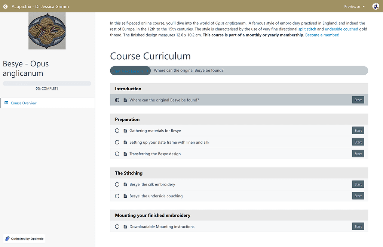383x247 pixels.
Task: Click the document icon beside Besye: the silk embroidery
Action: pos(125,184)
